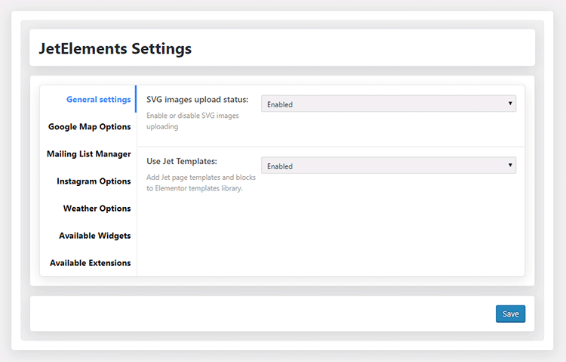The width and height of the screenshot is (566, 362).
Task: Save the JetElements settings
Action: (510, 314)
